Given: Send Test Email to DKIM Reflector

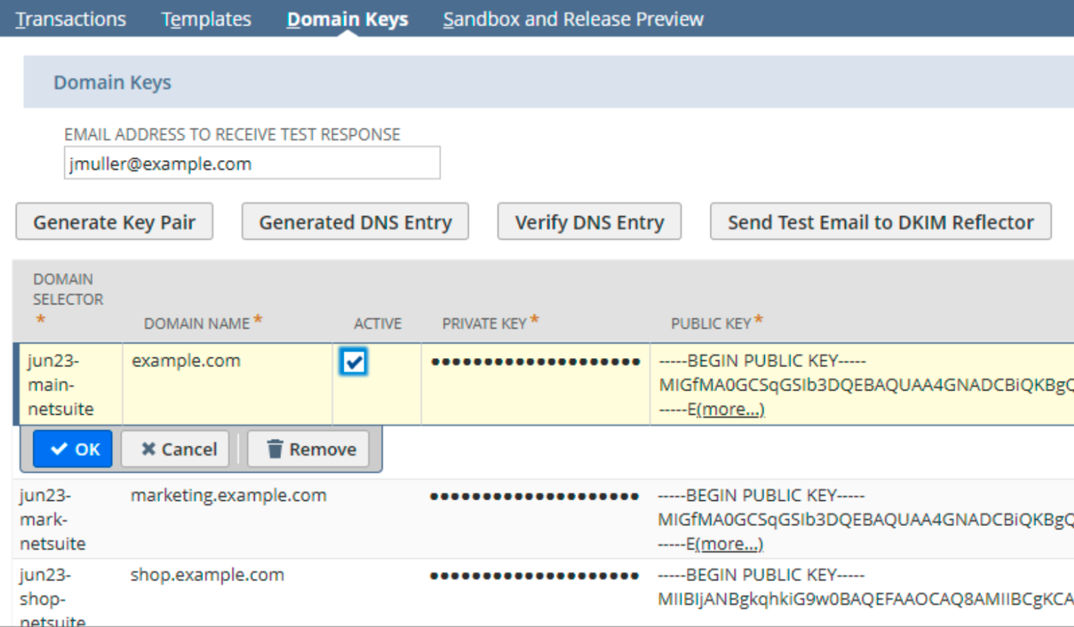Looking at the screenshot, I should coord(880,221).
